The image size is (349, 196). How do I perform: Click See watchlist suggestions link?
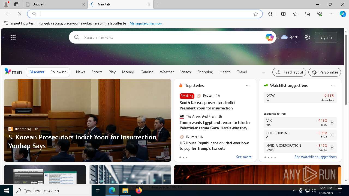[315, 157]
